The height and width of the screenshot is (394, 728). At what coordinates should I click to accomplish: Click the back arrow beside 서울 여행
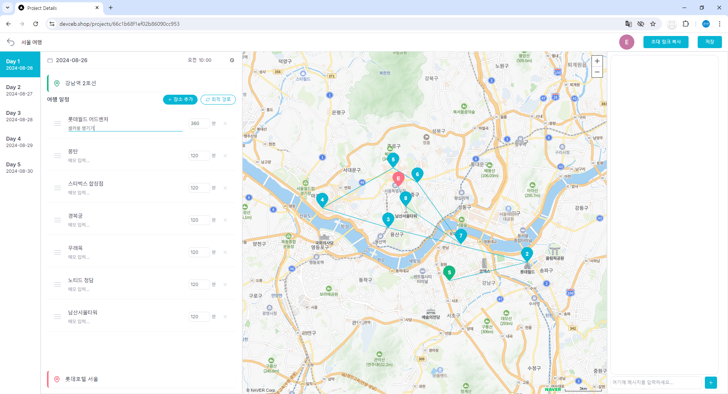(11, 42)
